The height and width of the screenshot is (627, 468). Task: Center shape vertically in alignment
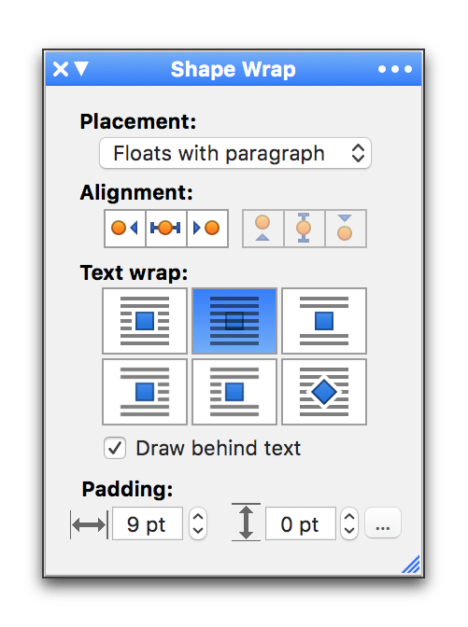(305, 229)
